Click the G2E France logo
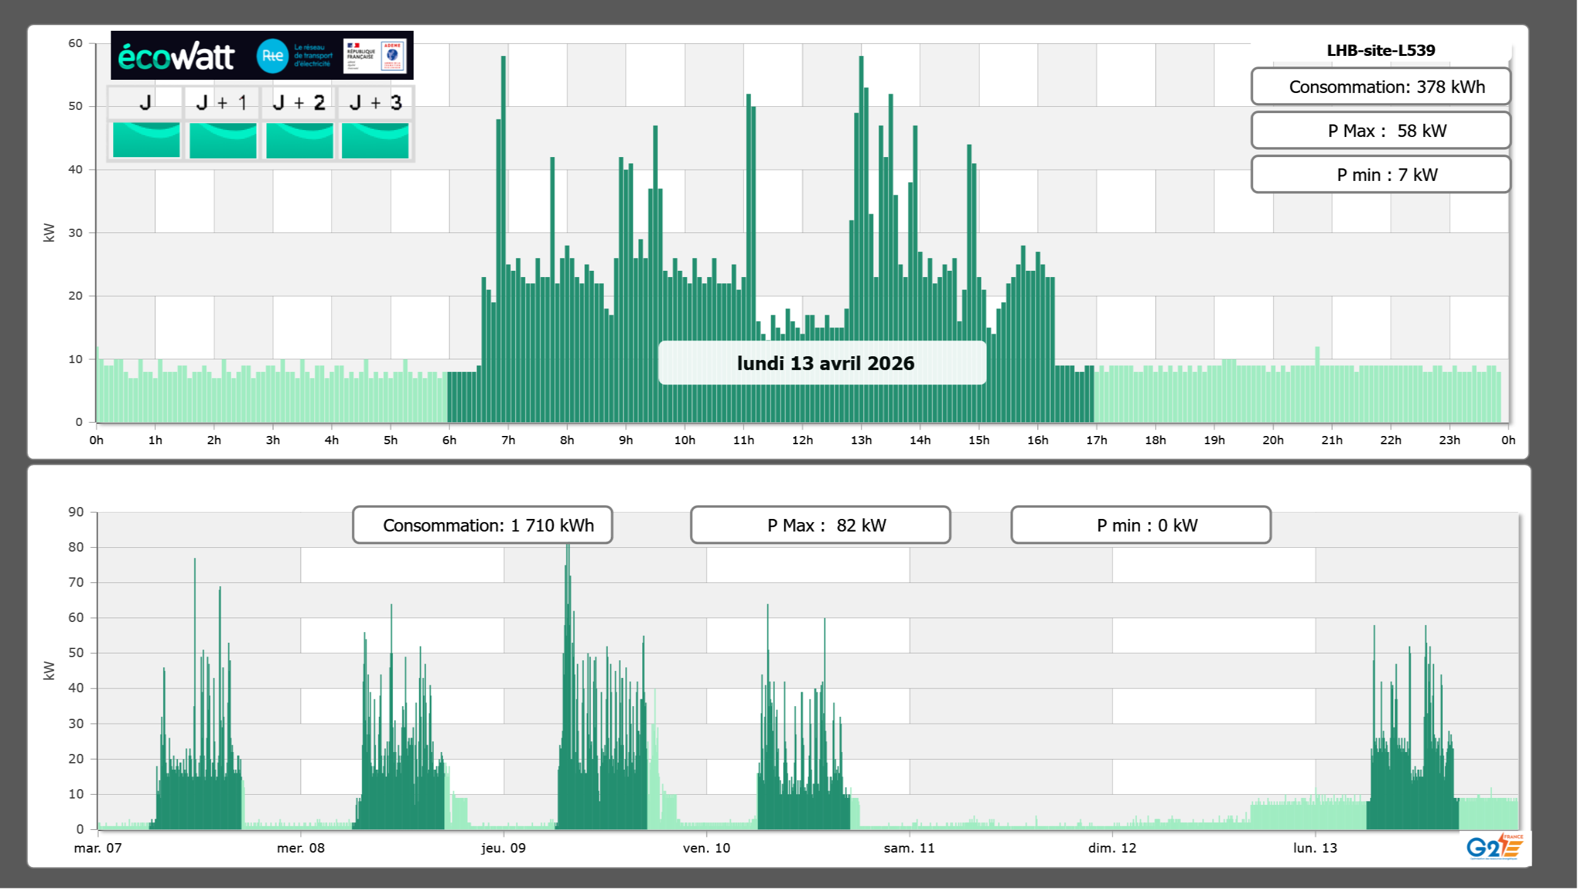Screen dimensions: 1578x889 pos(1494,847)
